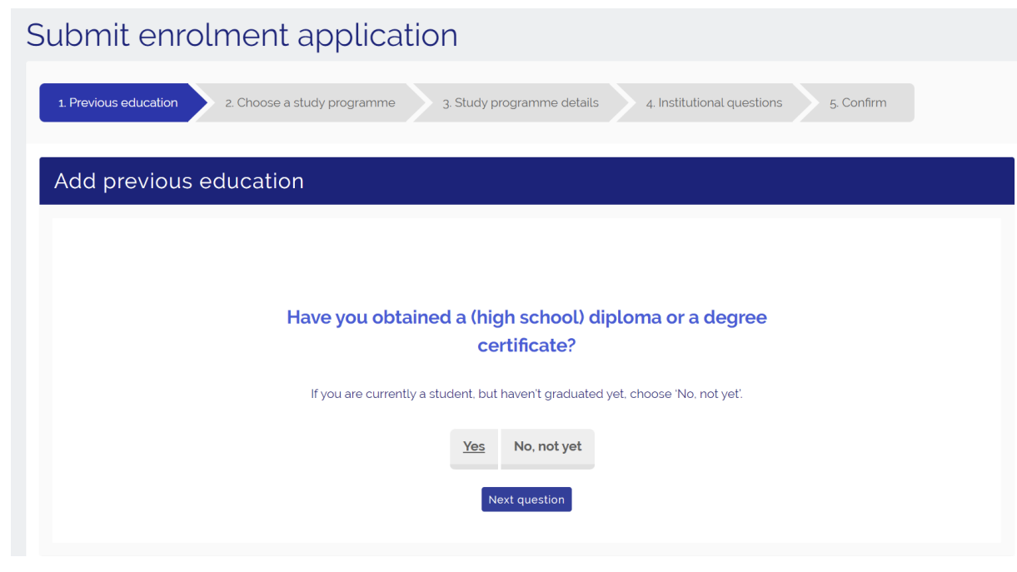This screenshot has width=1017, height=572.
Task: Click the diploma question heading text
Action: 526,318
